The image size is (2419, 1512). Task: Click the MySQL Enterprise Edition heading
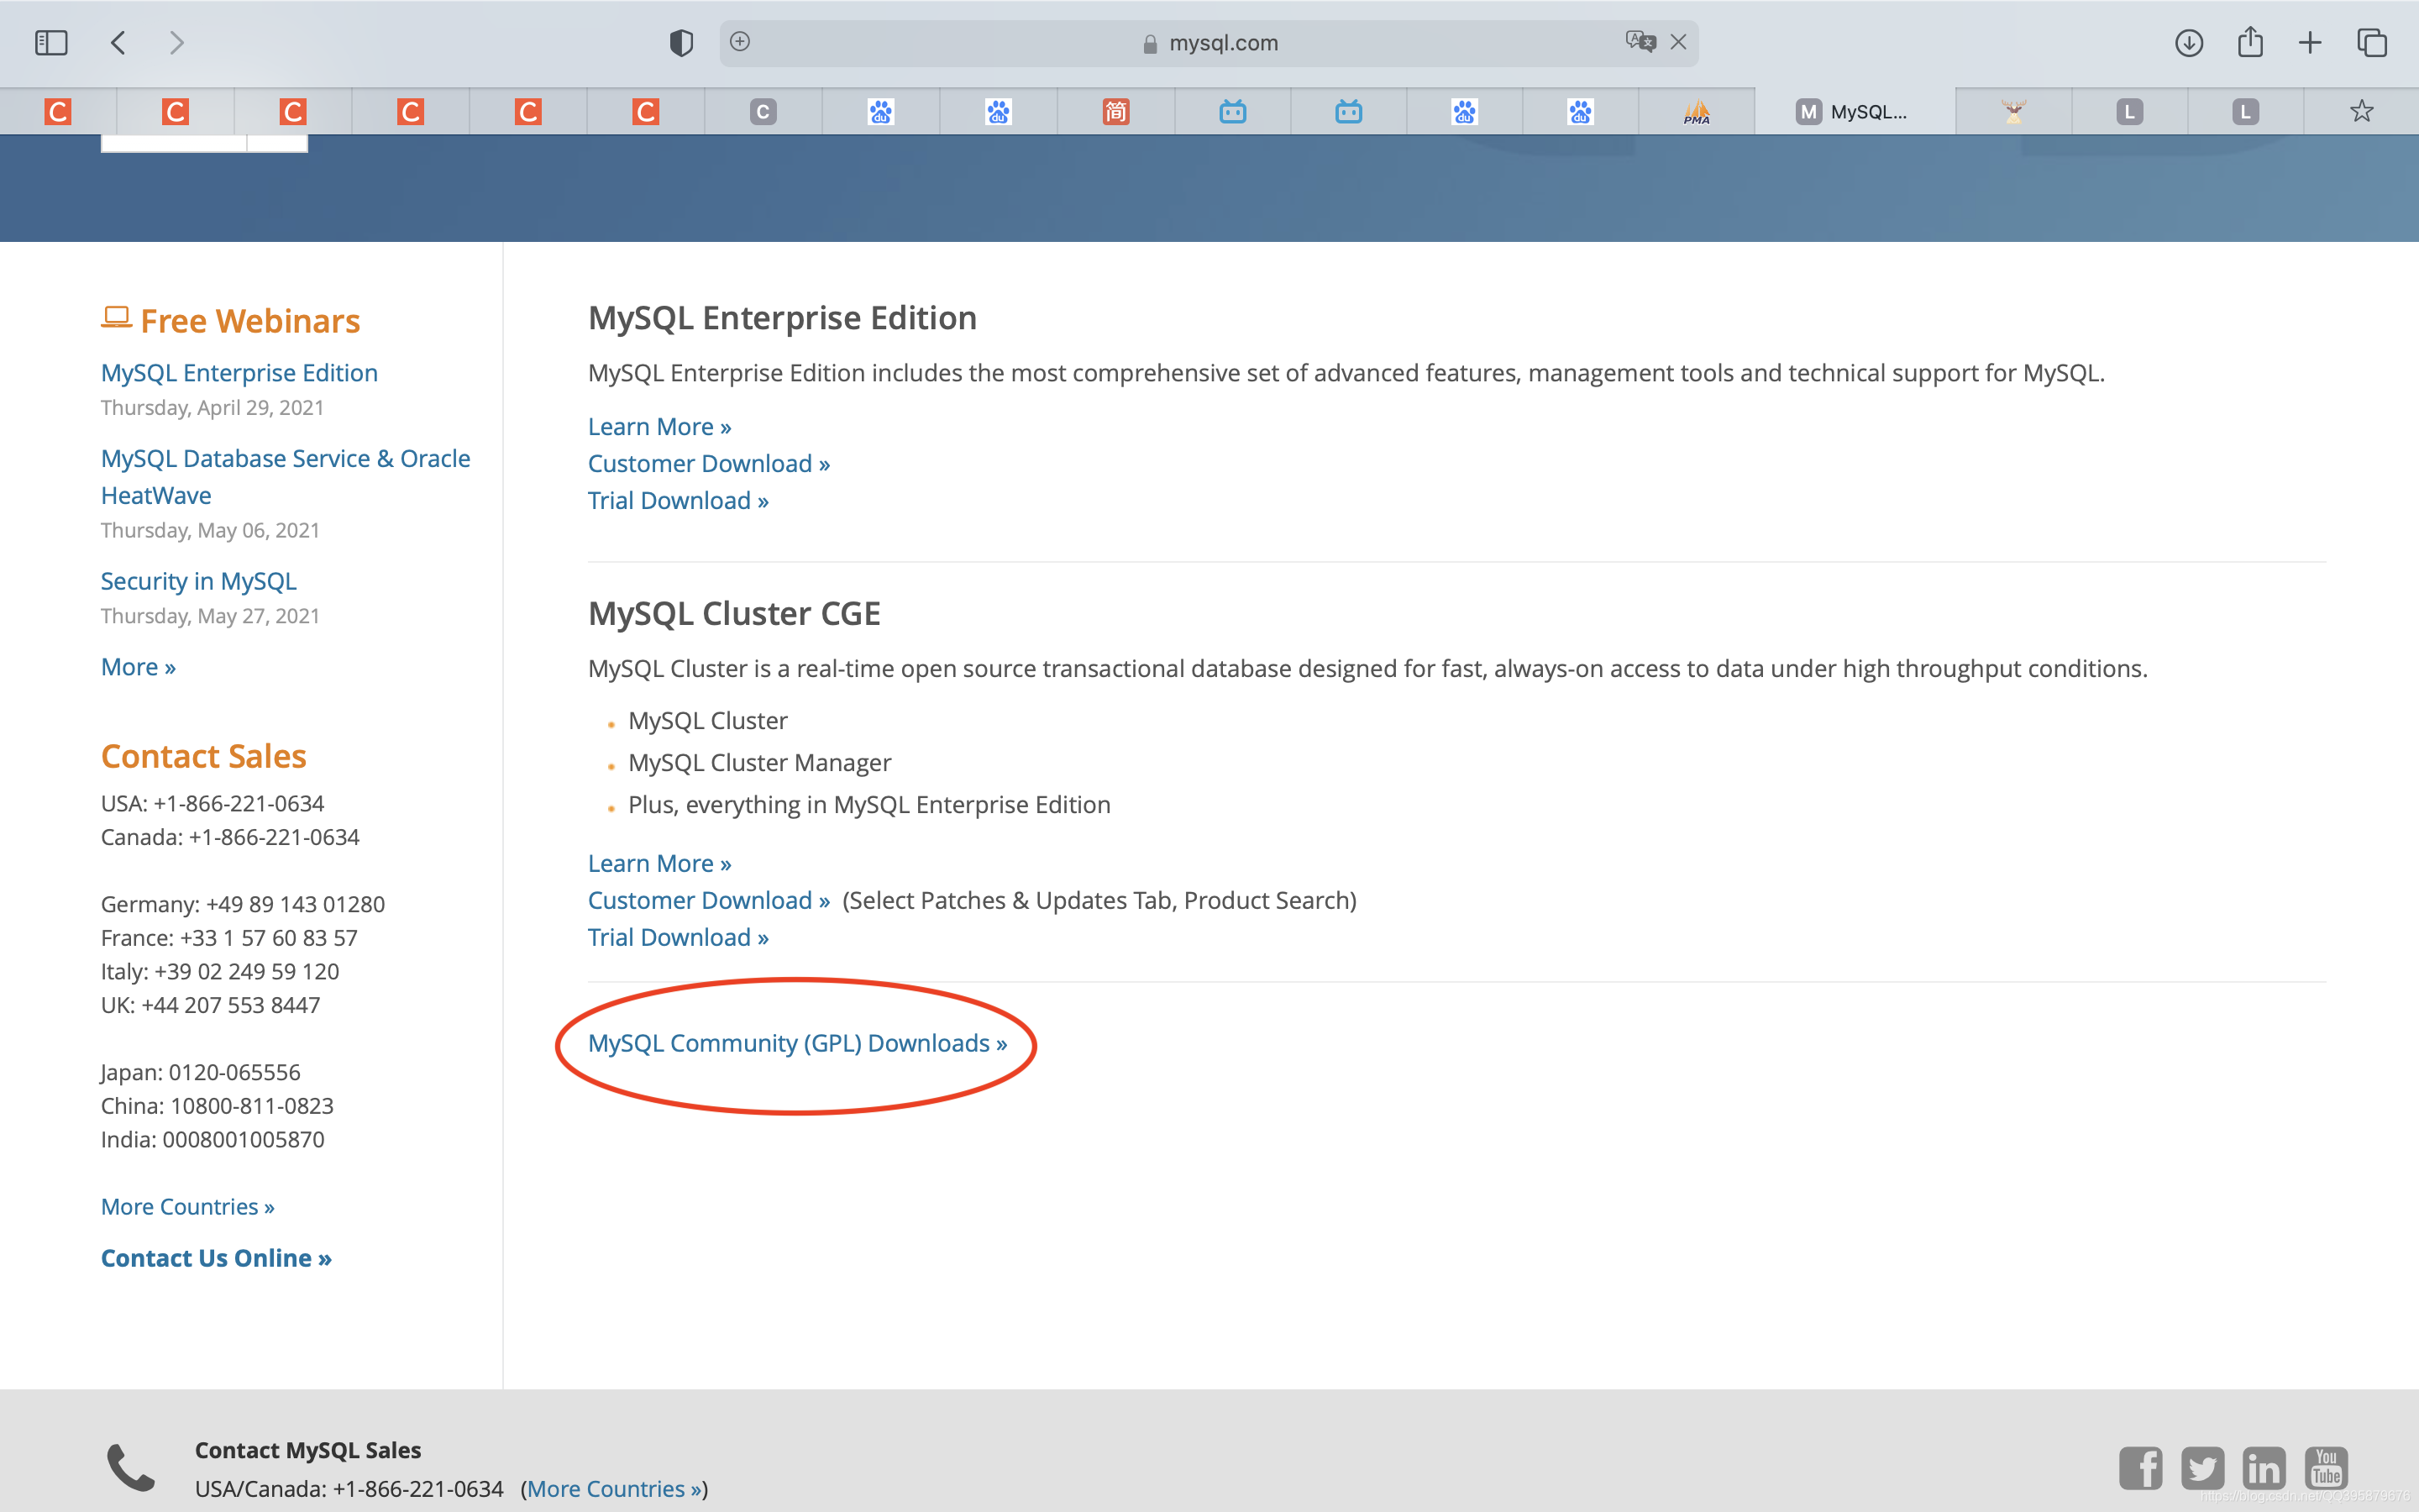pos(783,318)
